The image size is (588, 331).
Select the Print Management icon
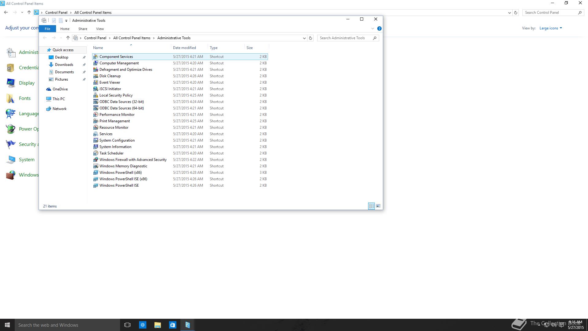96,121
